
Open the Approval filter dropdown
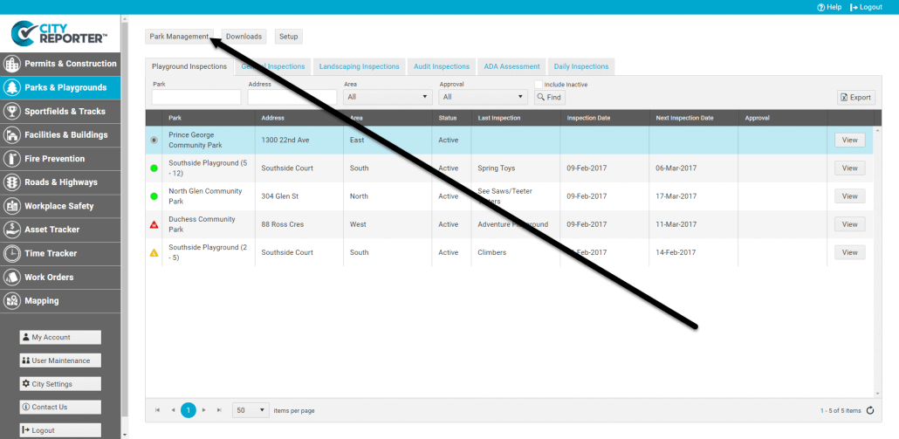click(x=484, y=97)
